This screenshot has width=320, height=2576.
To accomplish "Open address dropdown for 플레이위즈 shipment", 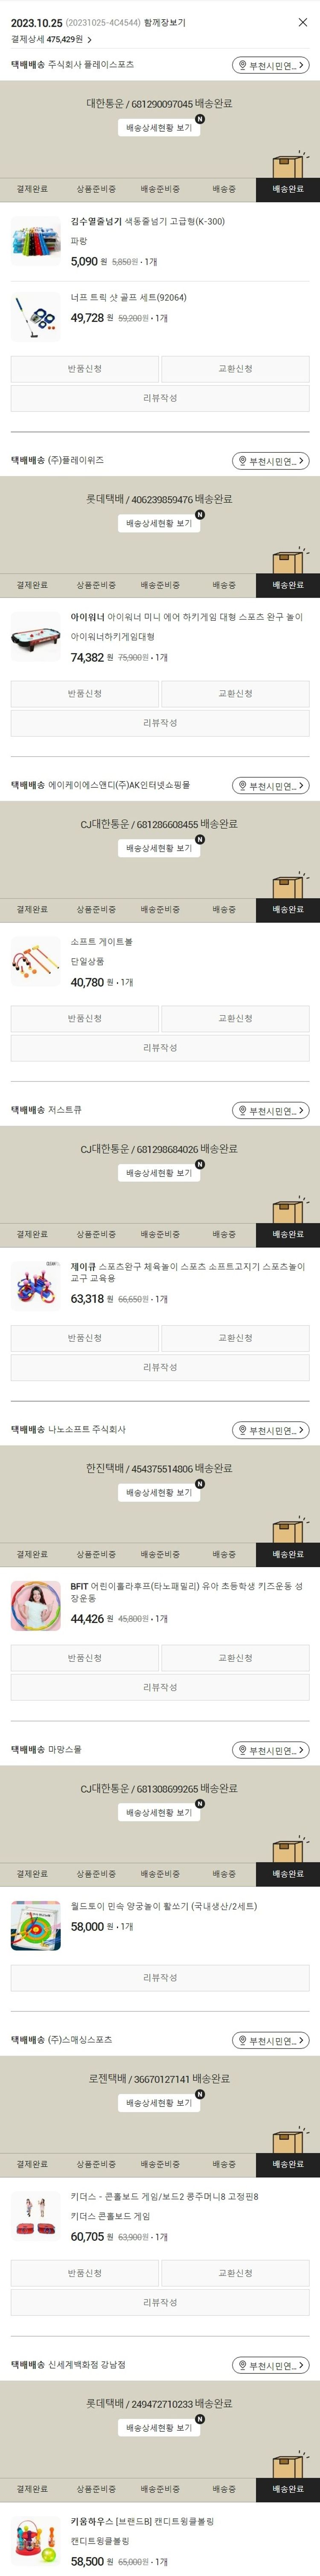I will (270, 461).
